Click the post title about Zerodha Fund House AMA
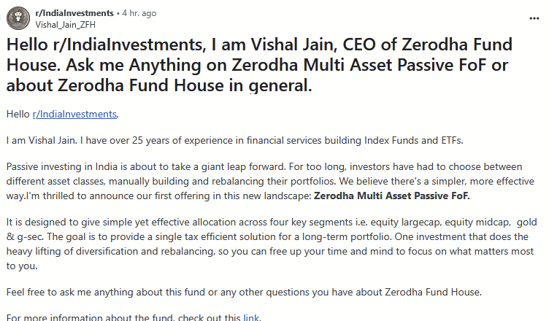The height and width of the screenshot is (321, 549). pos(259,65)
